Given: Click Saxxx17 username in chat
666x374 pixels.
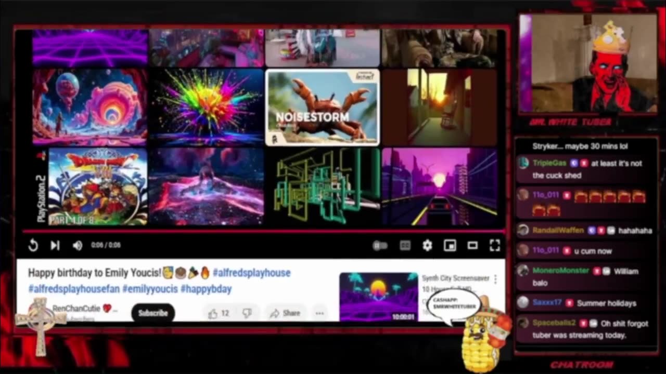Looking at the screenshot, I should (547, 303).
